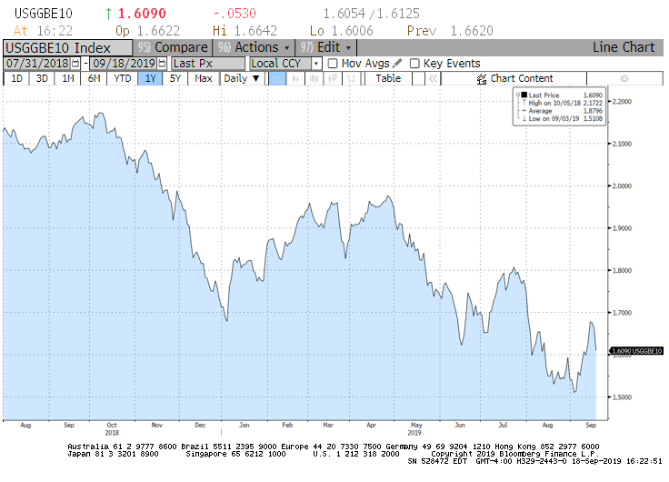
Task: Click the Last Price black legend swatch
Action: pyautogui.click(x=524, y=95)
